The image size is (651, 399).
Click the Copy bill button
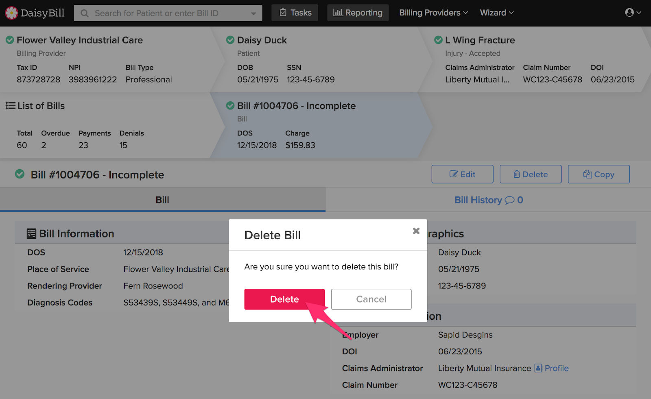[599, 174]
